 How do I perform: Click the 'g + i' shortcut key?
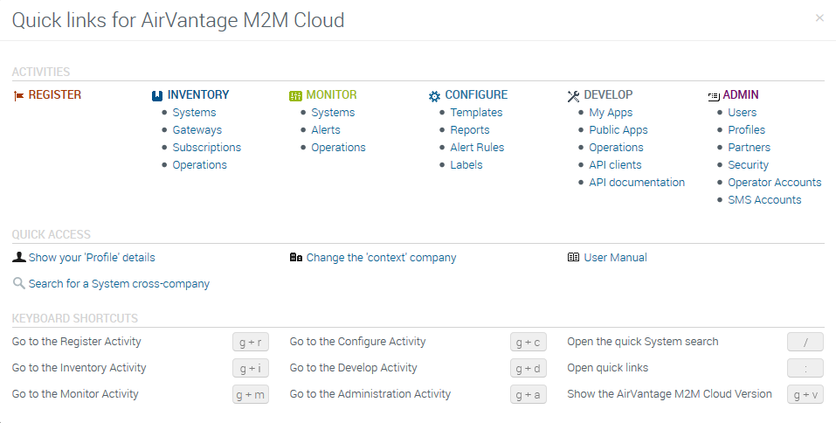[x=251, y=368]
